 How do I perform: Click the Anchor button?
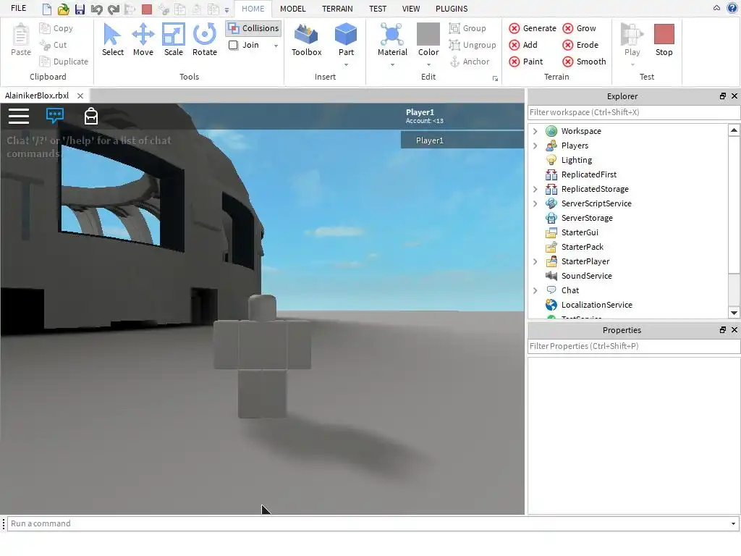click(x=469, y=62)
